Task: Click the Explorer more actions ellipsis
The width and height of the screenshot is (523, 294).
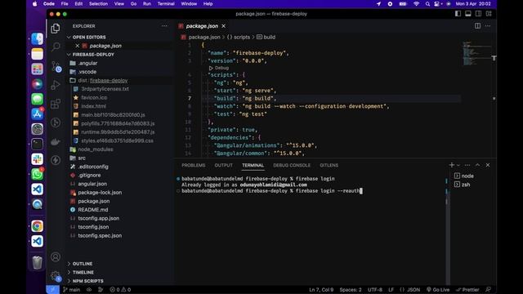Action: [164, 26]
